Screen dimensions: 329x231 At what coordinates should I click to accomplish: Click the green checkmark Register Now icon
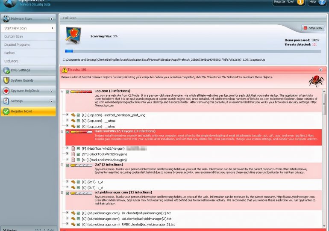[x=6, y=111]
